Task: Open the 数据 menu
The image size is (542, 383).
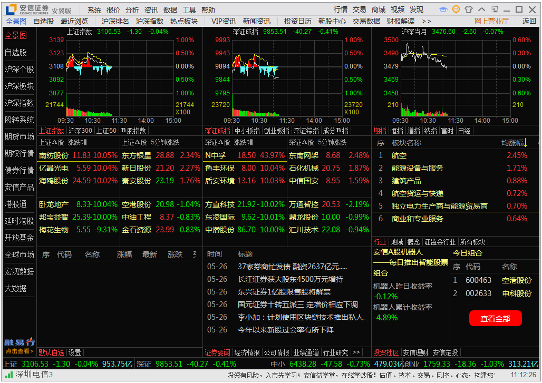Action: [x=170, y=10]
